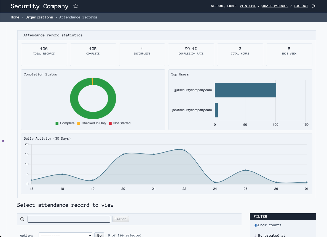Click the magnifier icon in the search bar
This screenshot has width=327, height=237.
point(22,219)
